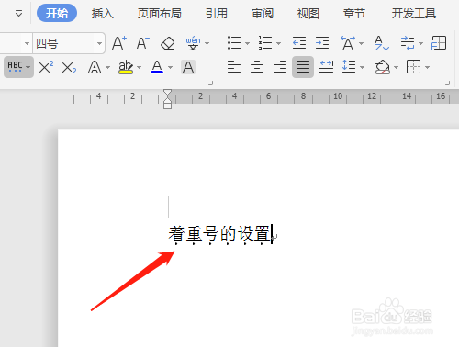Increase paragraph indent

tap(322, 43)
